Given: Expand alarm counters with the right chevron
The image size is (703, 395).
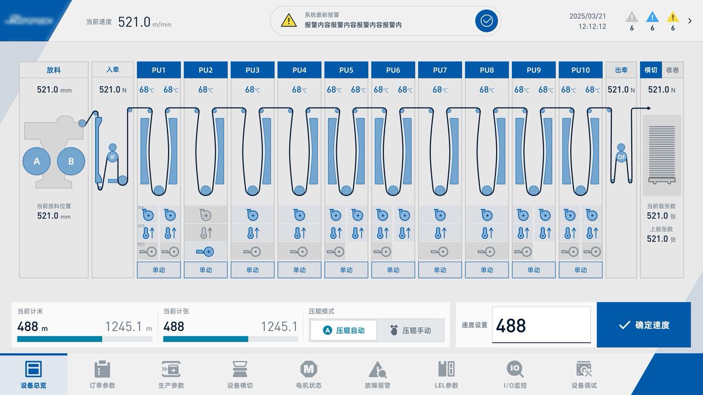Looking at the screenshot, I should click(690, 21).
